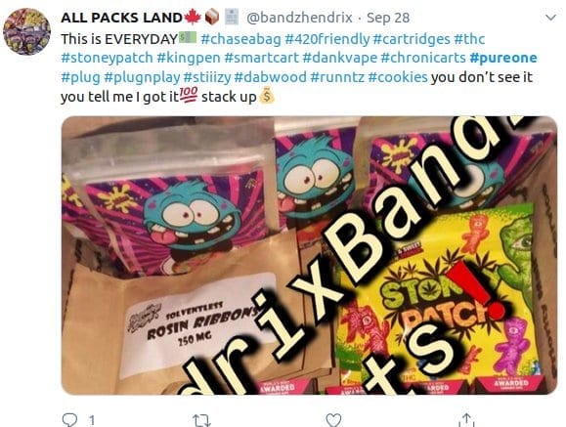This screenshot has height=427, width=566.
Task: Click the #cookies hashtag
Action: (x=398, y=77)
